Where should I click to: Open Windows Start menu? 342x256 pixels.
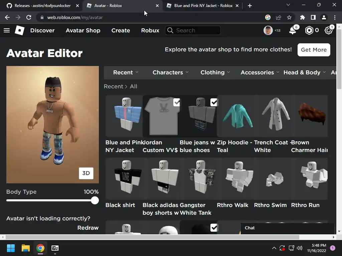coord(11,248)
